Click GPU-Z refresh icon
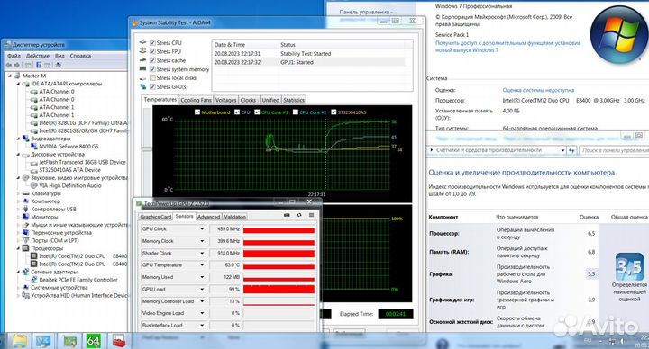The height and width of the screenshot is (349, 649). 299,215
